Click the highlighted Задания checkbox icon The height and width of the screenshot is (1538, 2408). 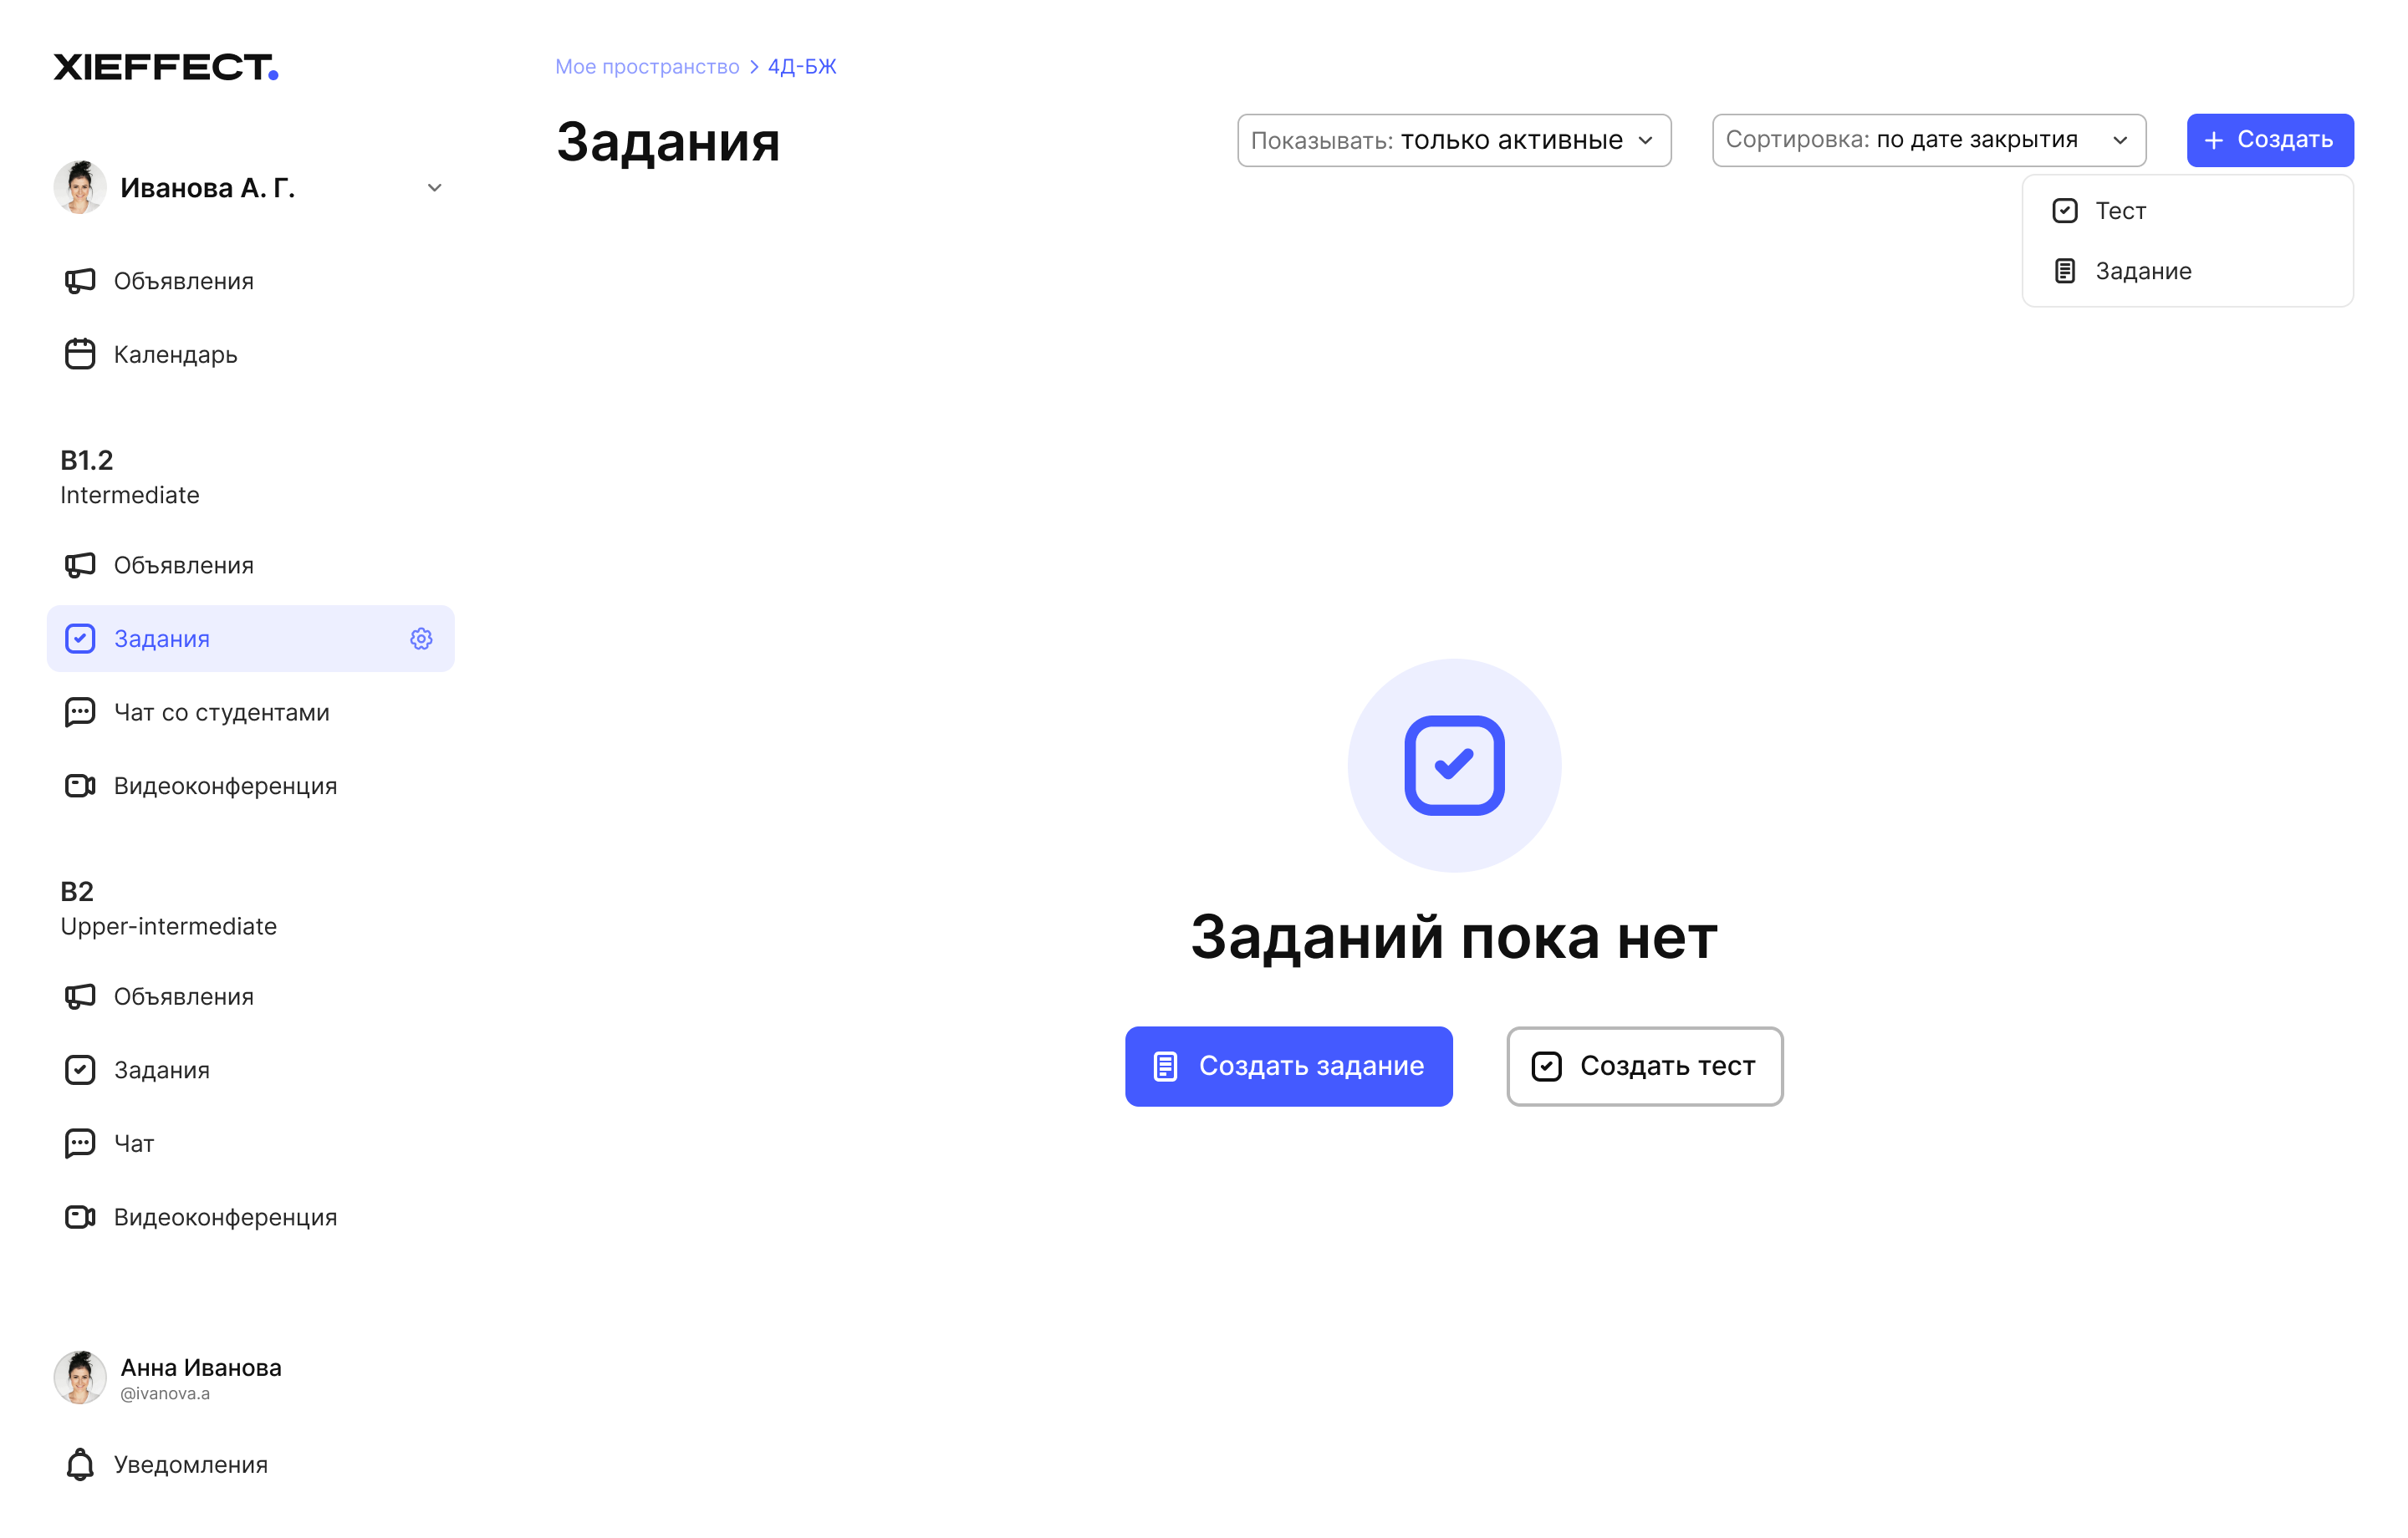click(80, 638)
